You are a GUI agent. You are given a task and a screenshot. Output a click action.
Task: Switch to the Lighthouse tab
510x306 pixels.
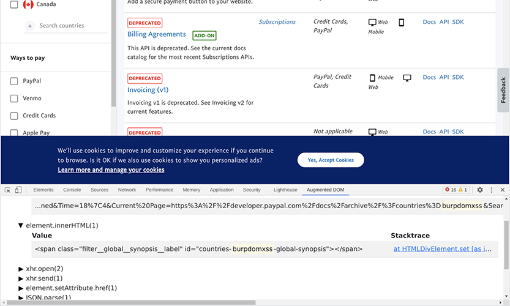pos(285,190)
